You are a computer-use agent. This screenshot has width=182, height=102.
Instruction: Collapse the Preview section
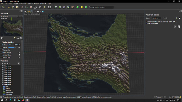(1, 13)
